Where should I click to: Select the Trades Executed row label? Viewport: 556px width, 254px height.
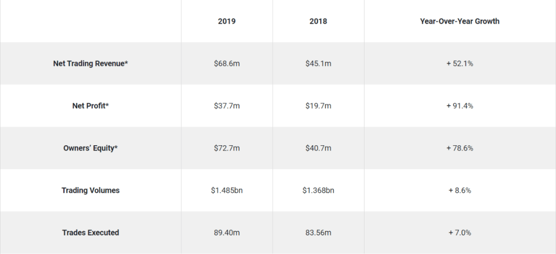pos(91,233)
